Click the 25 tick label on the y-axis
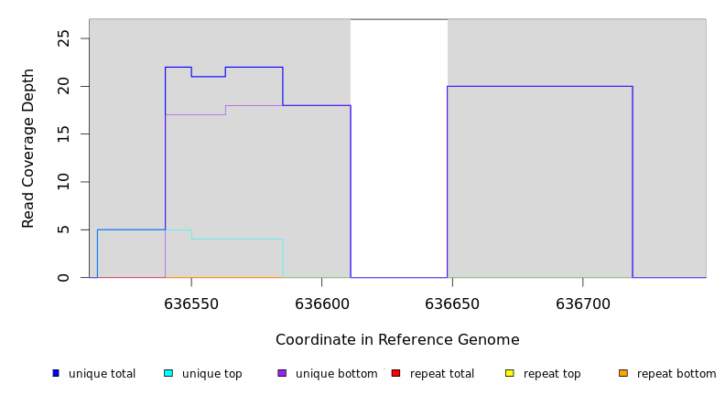 point(64,38)
